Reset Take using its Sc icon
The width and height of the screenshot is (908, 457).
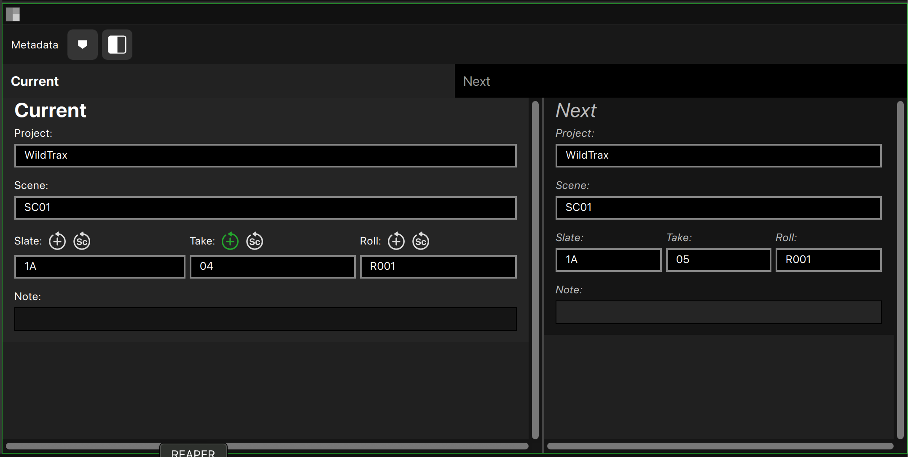click(255, 241)
